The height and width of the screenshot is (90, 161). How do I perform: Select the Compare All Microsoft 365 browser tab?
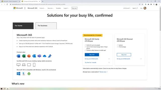pos(30,1)
